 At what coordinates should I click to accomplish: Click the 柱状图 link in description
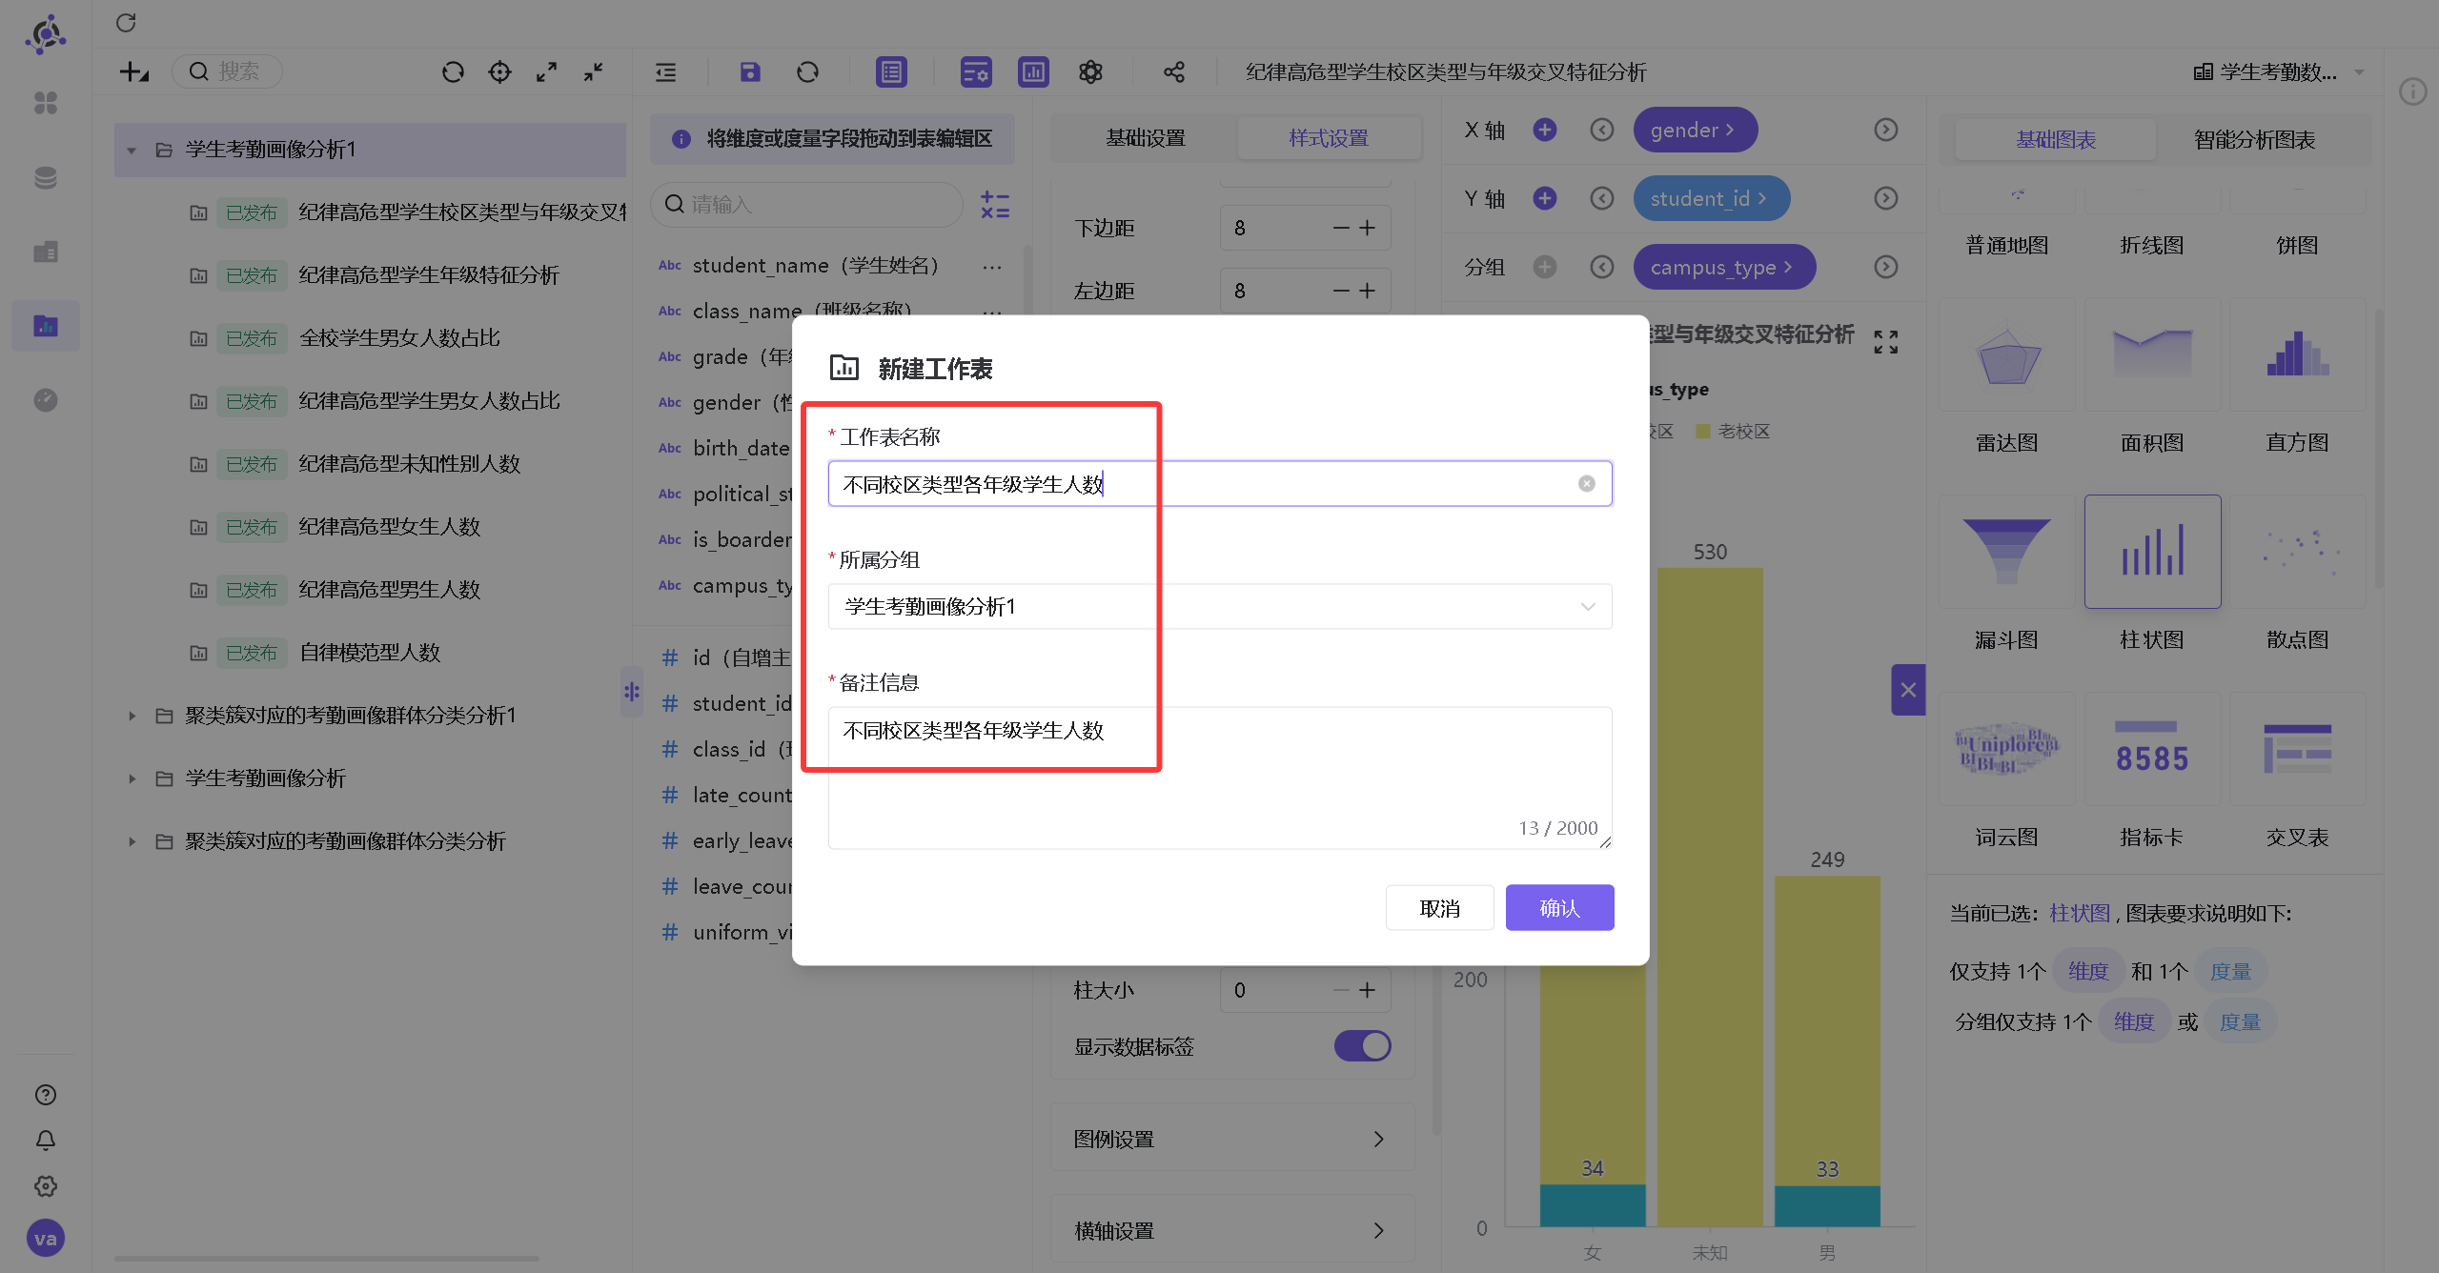(x=2080, y=913)
